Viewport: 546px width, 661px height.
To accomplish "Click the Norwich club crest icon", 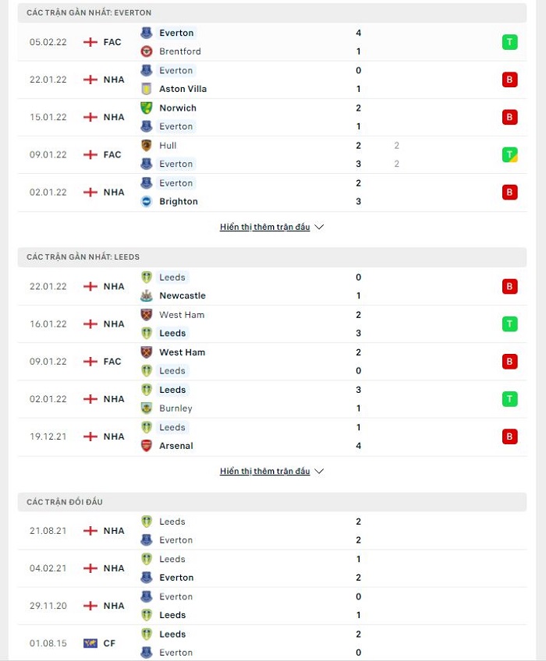I will point(147,108).
